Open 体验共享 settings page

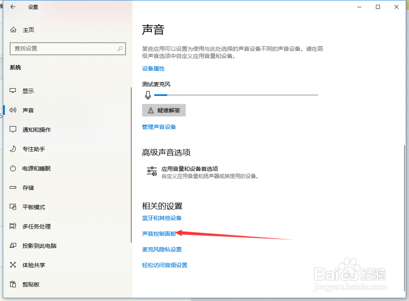pyautogui.click(x=34, y=265)
